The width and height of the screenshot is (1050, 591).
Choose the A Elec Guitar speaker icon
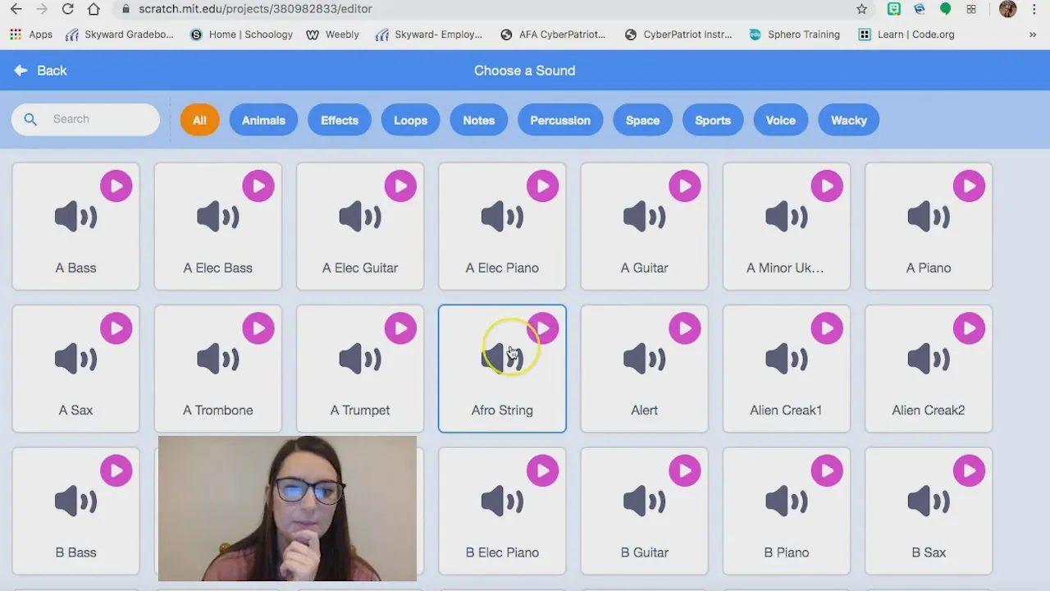pos(359,217)
